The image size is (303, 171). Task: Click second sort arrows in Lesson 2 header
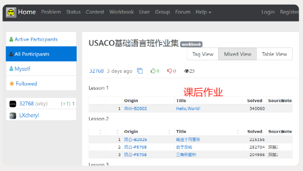pyautogui.click(x=117, y=132)
